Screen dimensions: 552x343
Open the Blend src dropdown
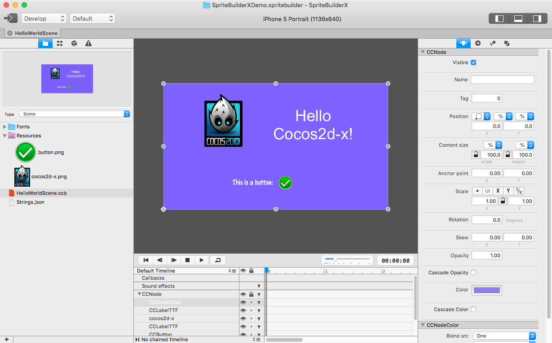tap(504, 336)
